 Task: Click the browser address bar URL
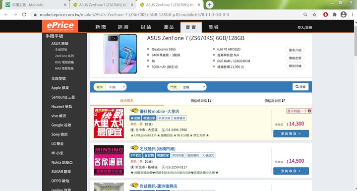tap(134, 15)
